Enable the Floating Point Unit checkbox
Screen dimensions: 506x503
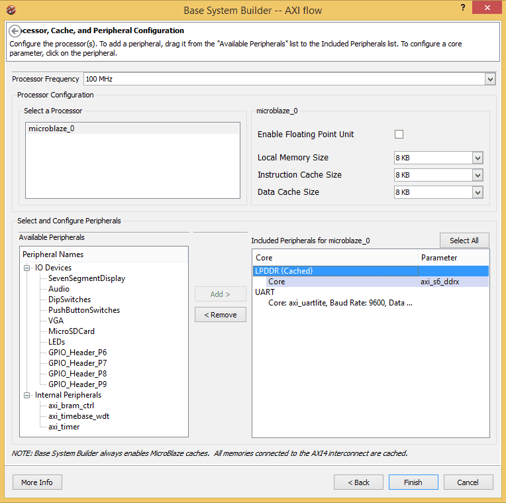(399, 135)
